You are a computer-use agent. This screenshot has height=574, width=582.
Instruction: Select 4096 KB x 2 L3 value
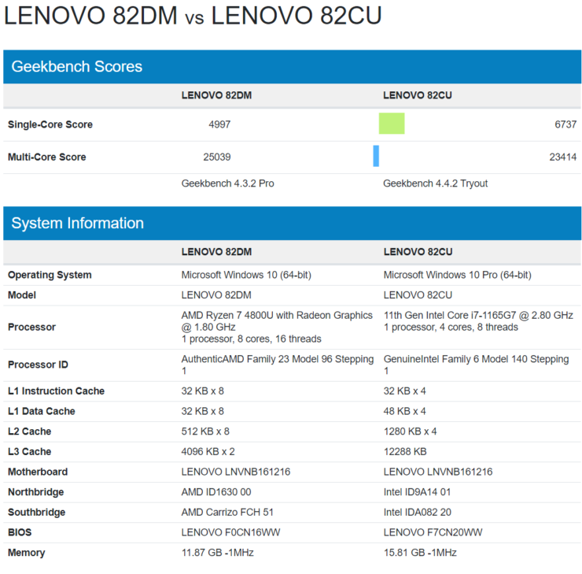tap(208, 451)
